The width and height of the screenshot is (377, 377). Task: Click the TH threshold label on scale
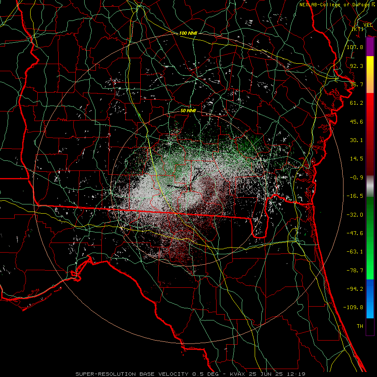360,326
